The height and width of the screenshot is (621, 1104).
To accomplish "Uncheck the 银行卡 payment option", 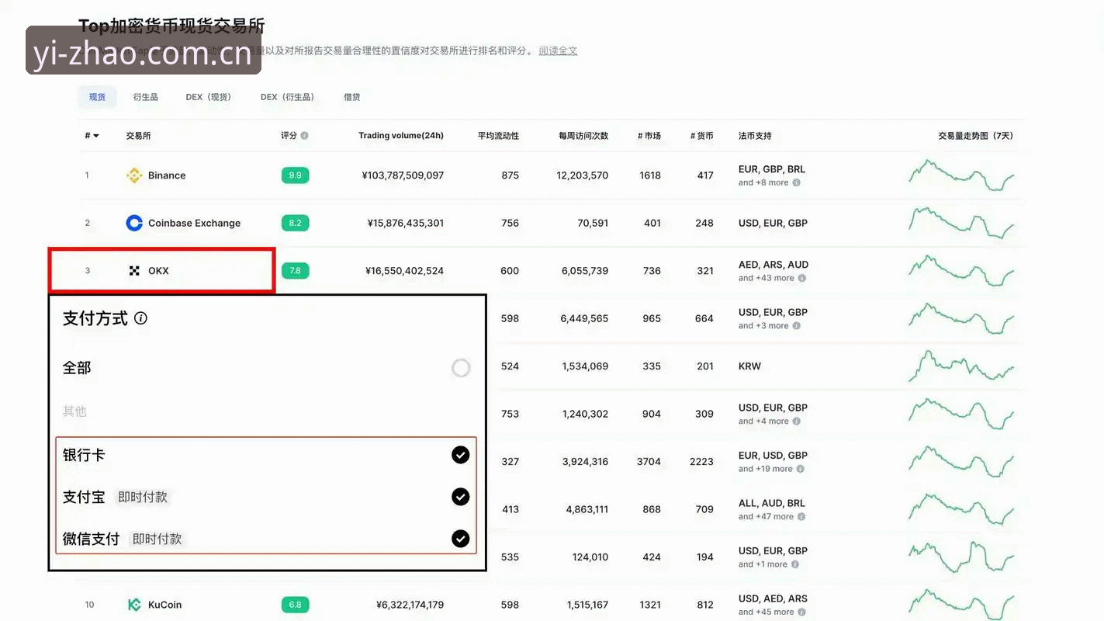I will click(x=461, y=455).
